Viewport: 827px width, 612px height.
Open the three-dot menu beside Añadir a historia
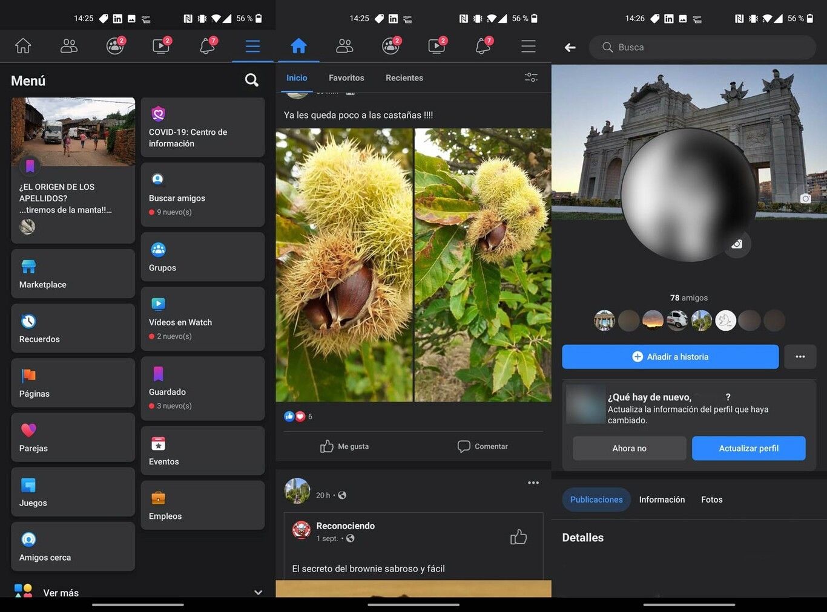coord(800,357)
